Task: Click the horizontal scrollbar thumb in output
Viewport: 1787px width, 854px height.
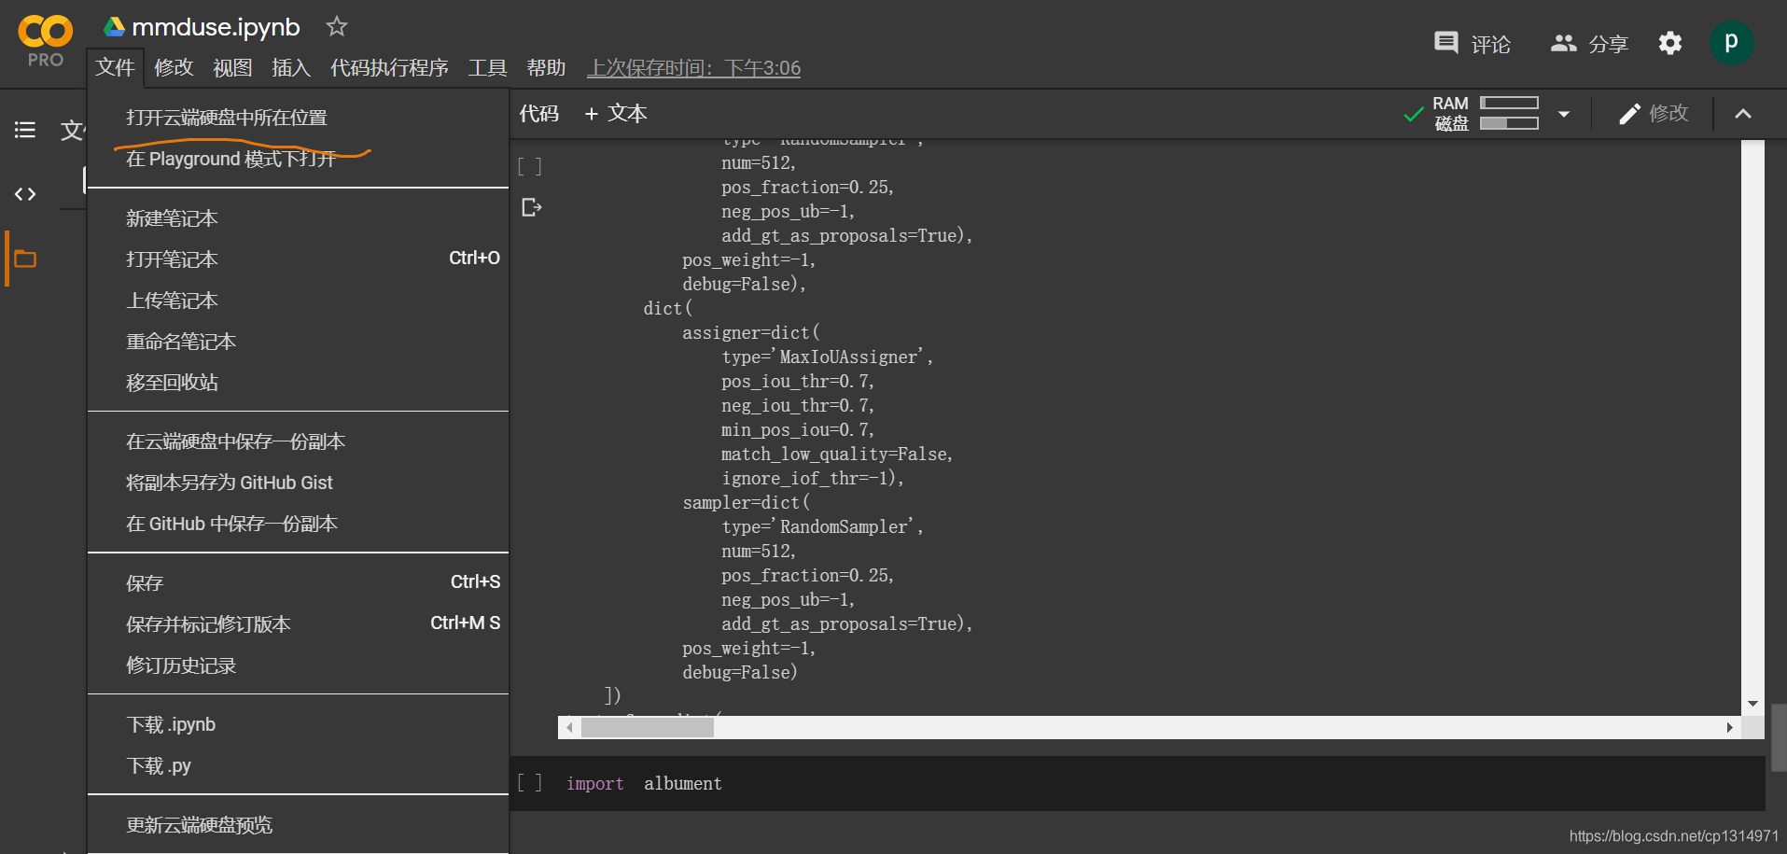Action: coord(648,727)
